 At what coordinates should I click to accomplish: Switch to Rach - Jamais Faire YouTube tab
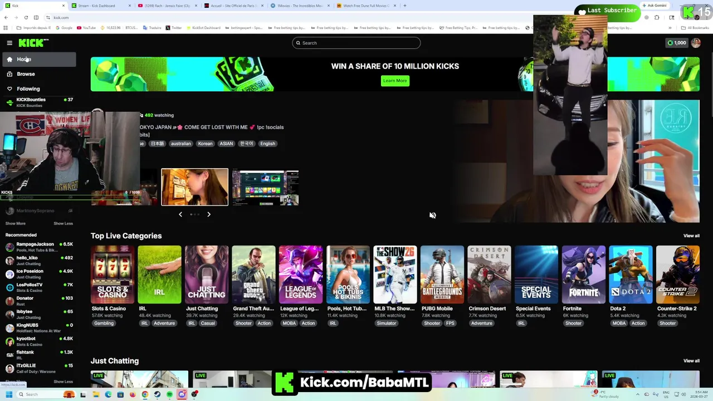[x=166, y=6]
